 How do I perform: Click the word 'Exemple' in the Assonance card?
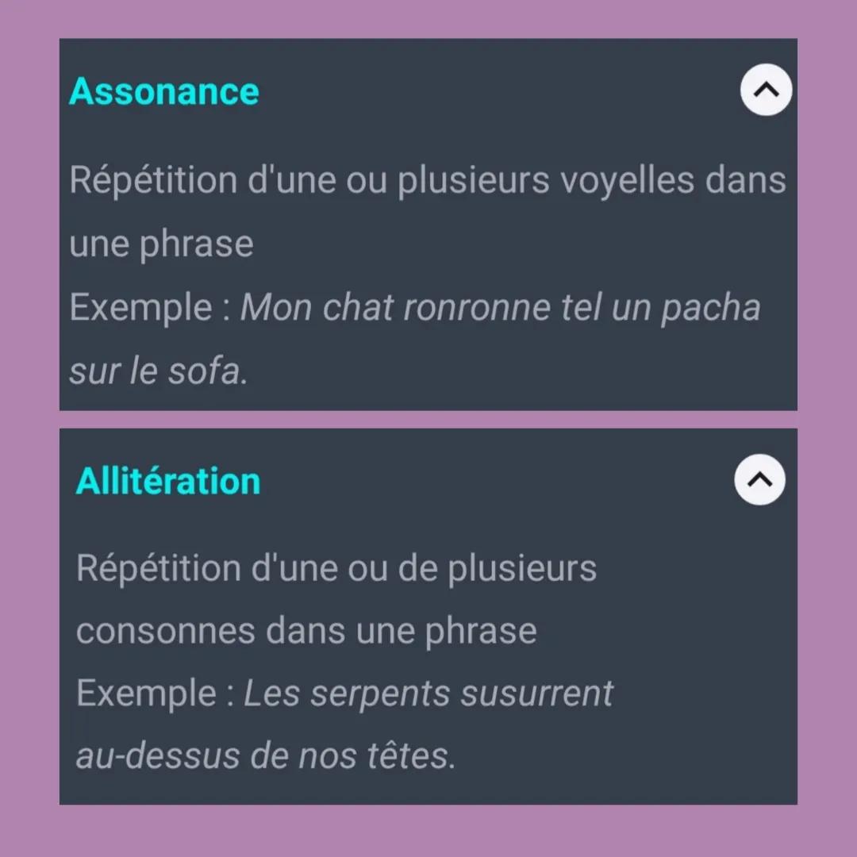[143, 307]
